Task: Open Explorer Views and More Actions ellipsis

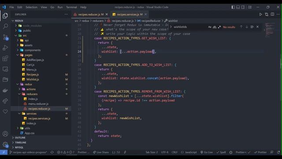Action: tap(66, 15)
